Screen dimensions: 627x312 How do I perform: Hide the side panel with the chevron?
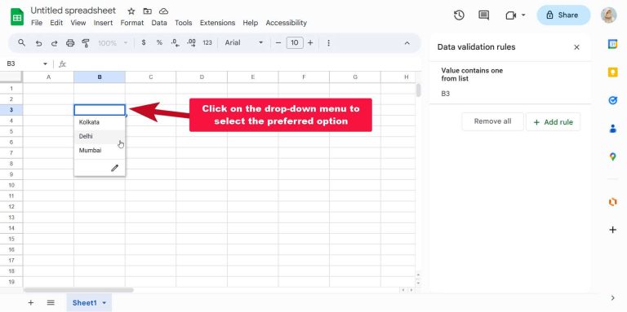[613, 297]
